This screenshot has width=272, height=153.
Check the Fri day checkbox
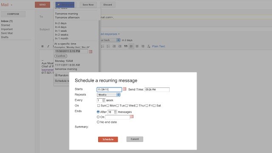[147, 106]
